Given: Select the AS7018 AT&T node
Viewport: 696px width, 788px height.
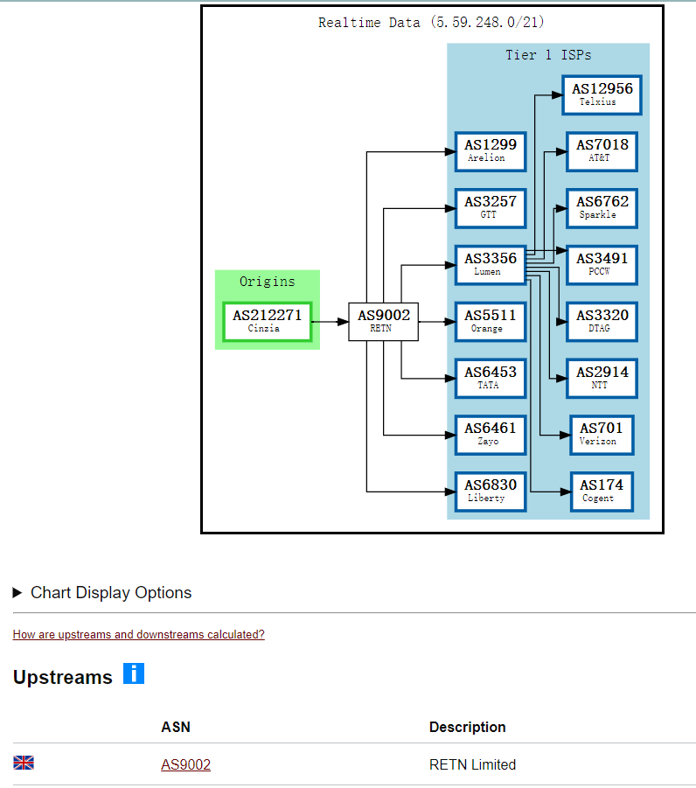Looking at the screenshot, I should click(x=602, y=151).
